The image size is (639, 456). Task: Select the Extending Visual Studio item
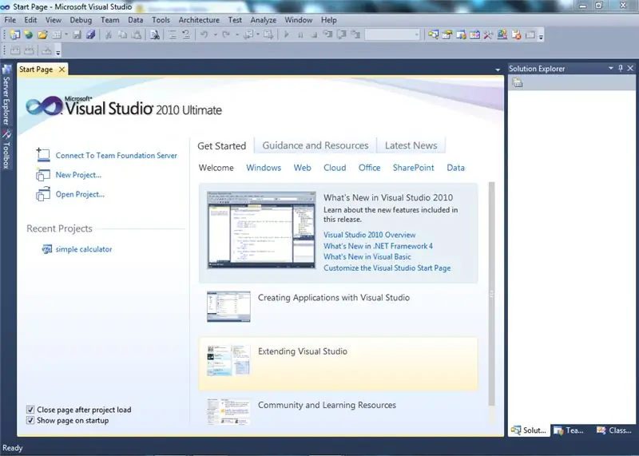click(x=338, y=363)
